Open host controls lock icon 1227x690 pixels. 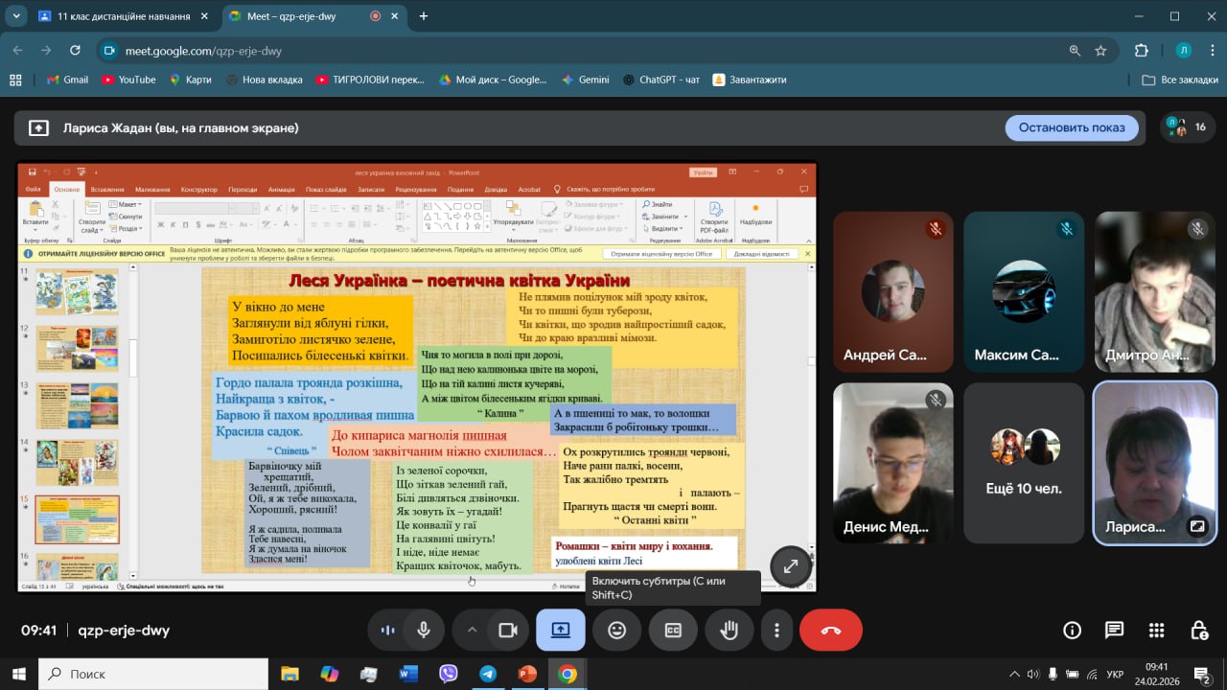tap(1198, 630)
